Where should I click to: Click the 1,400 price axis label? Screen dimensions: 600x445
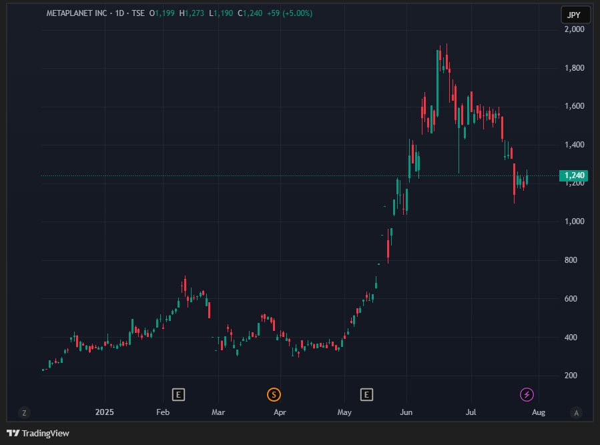pos(575,145)
